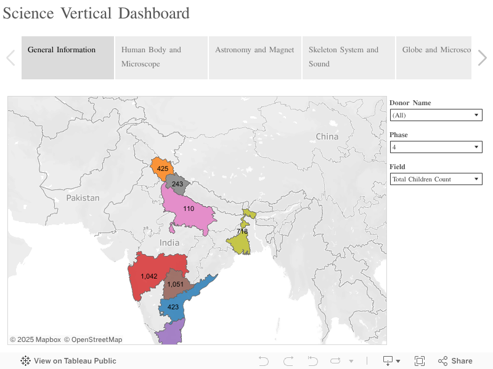Click the Refresh data icon

336,361
